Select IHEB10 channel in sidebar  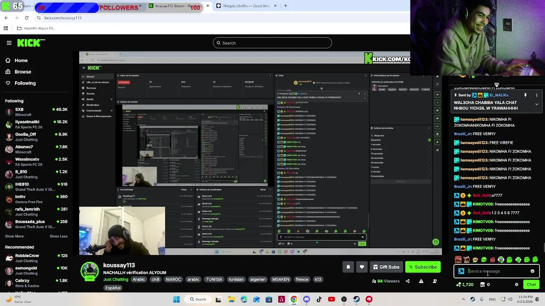36,187
